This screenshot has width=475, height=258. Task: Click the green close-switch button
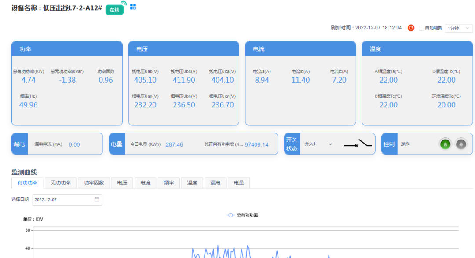pyautogui.click(x=445, y=144)
